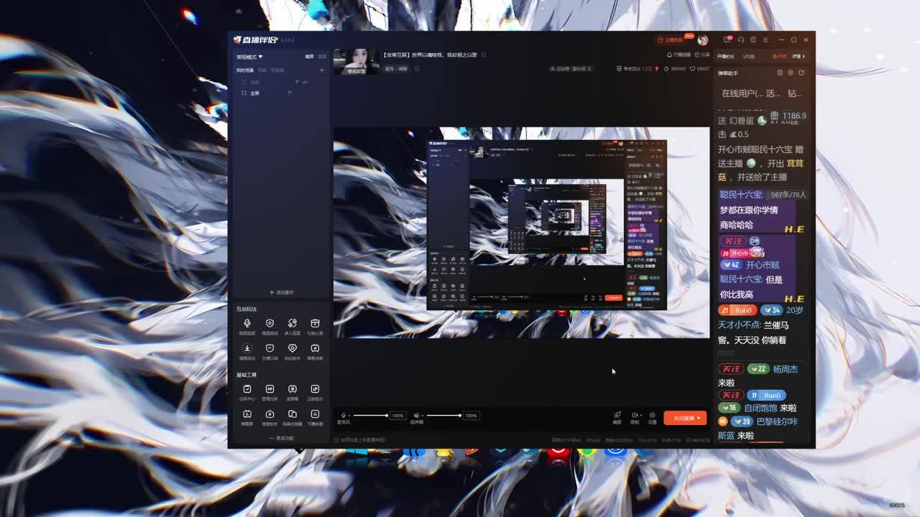920x517 pixels.
Task: Unmute the 扬声器 speaker icon
Action: tap(416, 415)
